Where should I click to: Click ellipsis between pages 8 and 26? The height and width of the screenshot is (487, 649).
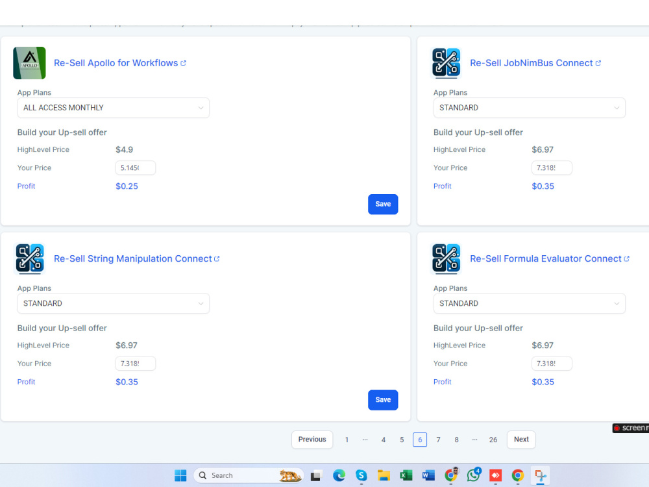[475, 440]
